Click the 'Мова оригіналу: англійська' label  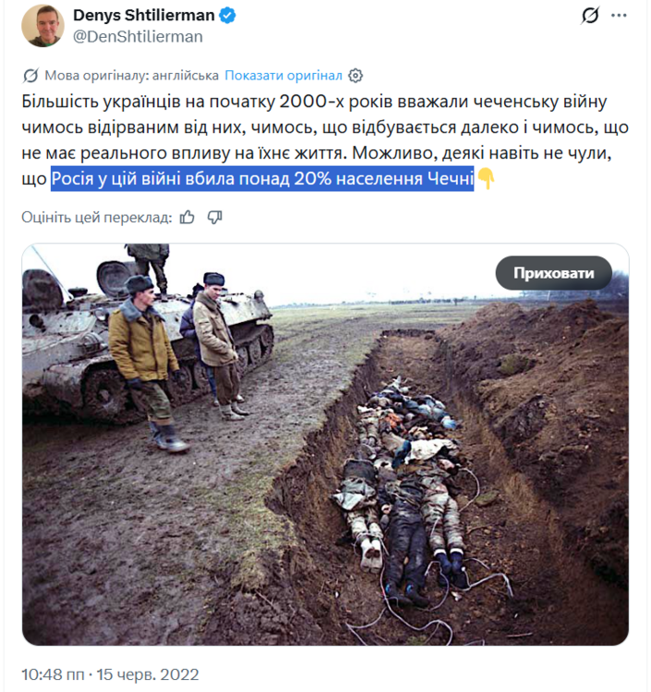[132, 76]
